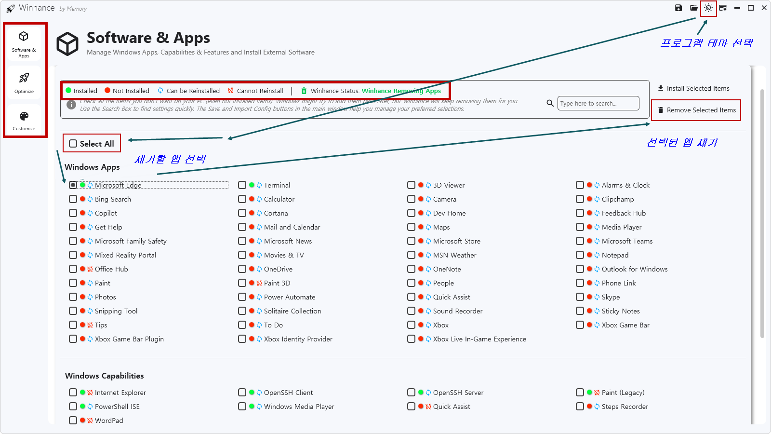
Task: Click the Winhance Status trash icon
Action: click(x=304, y=91)
